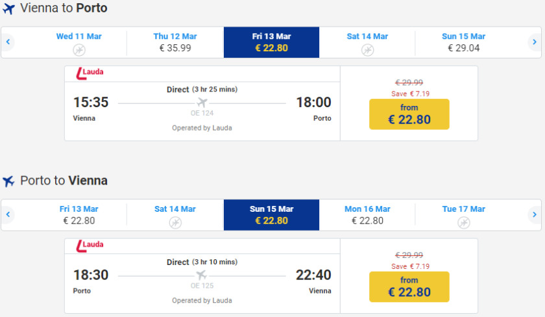
Task: Select the Vienna to Porto € 22.80 fare
Action: click(409, 114)
